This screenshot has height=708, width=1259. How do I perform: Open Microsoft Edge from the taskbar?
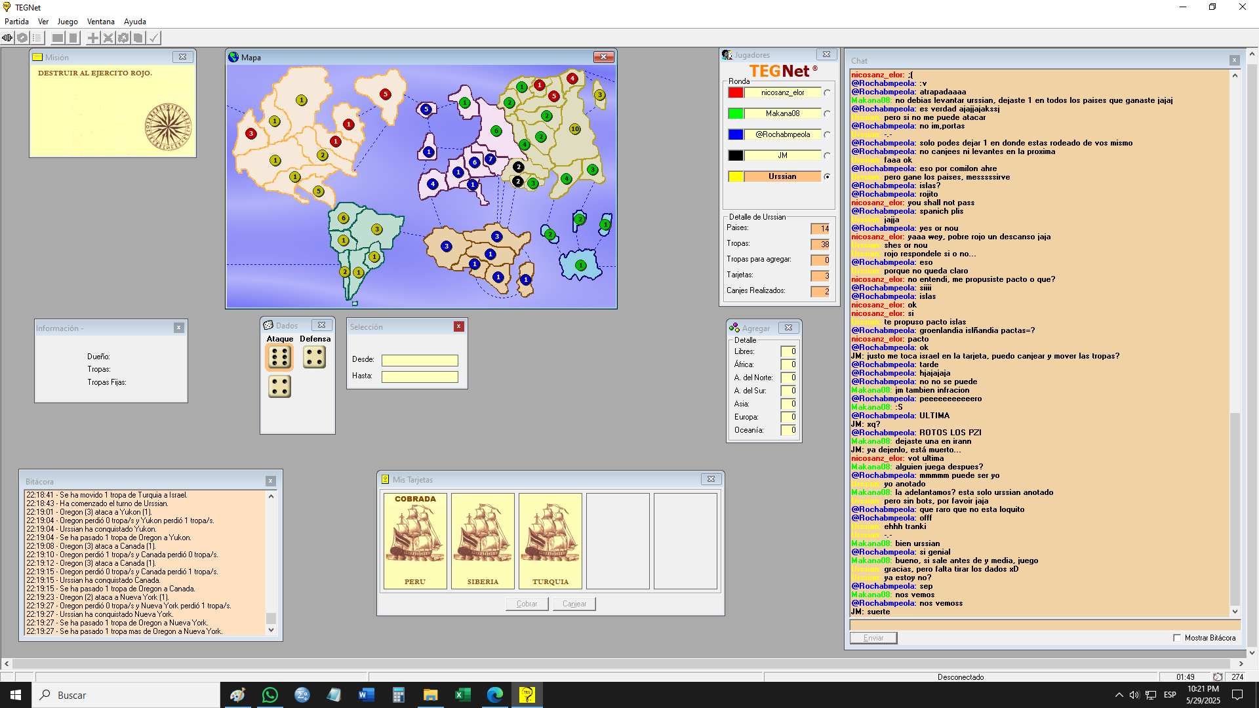coord(495,695)
